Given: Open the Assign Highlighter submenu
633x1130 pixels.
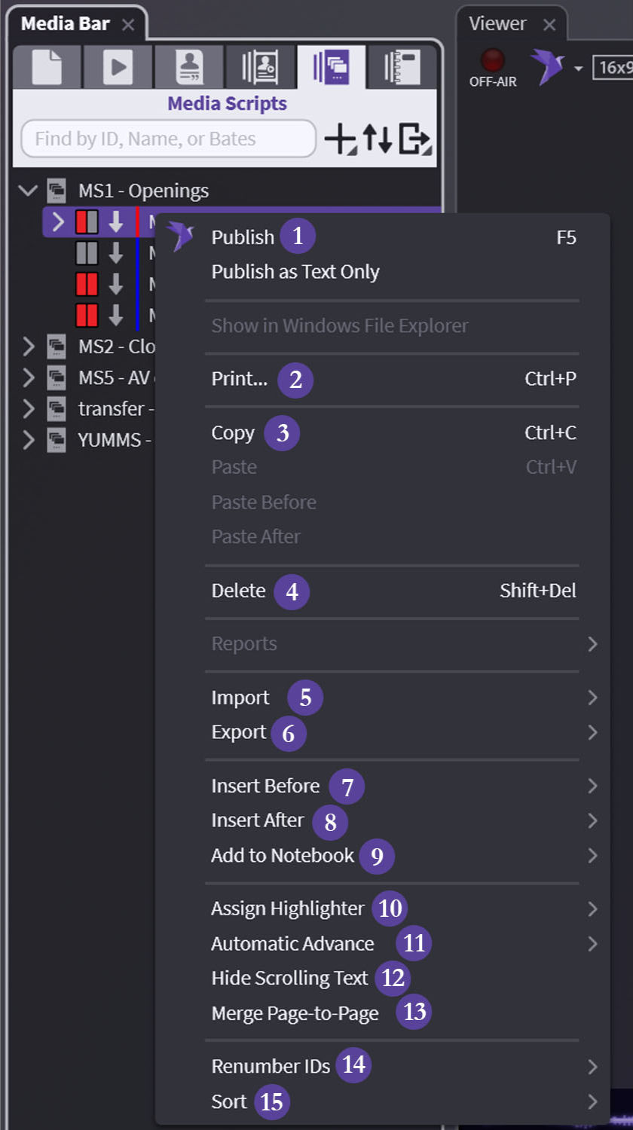Looking at the screenshot, I should [x=287, y=909].
